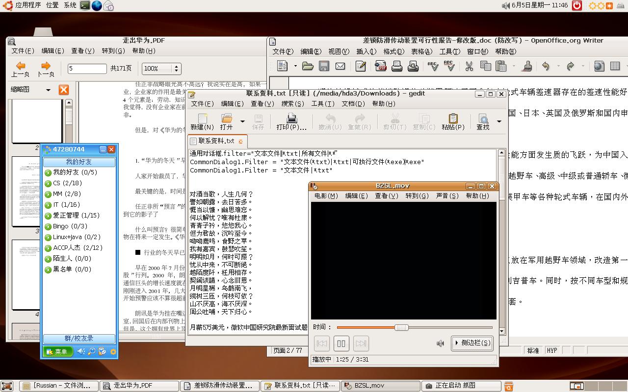Export directly as PDF in Writer
This screenshot has width=628, height=392.
pyautogui.click(x=381, y=66)
